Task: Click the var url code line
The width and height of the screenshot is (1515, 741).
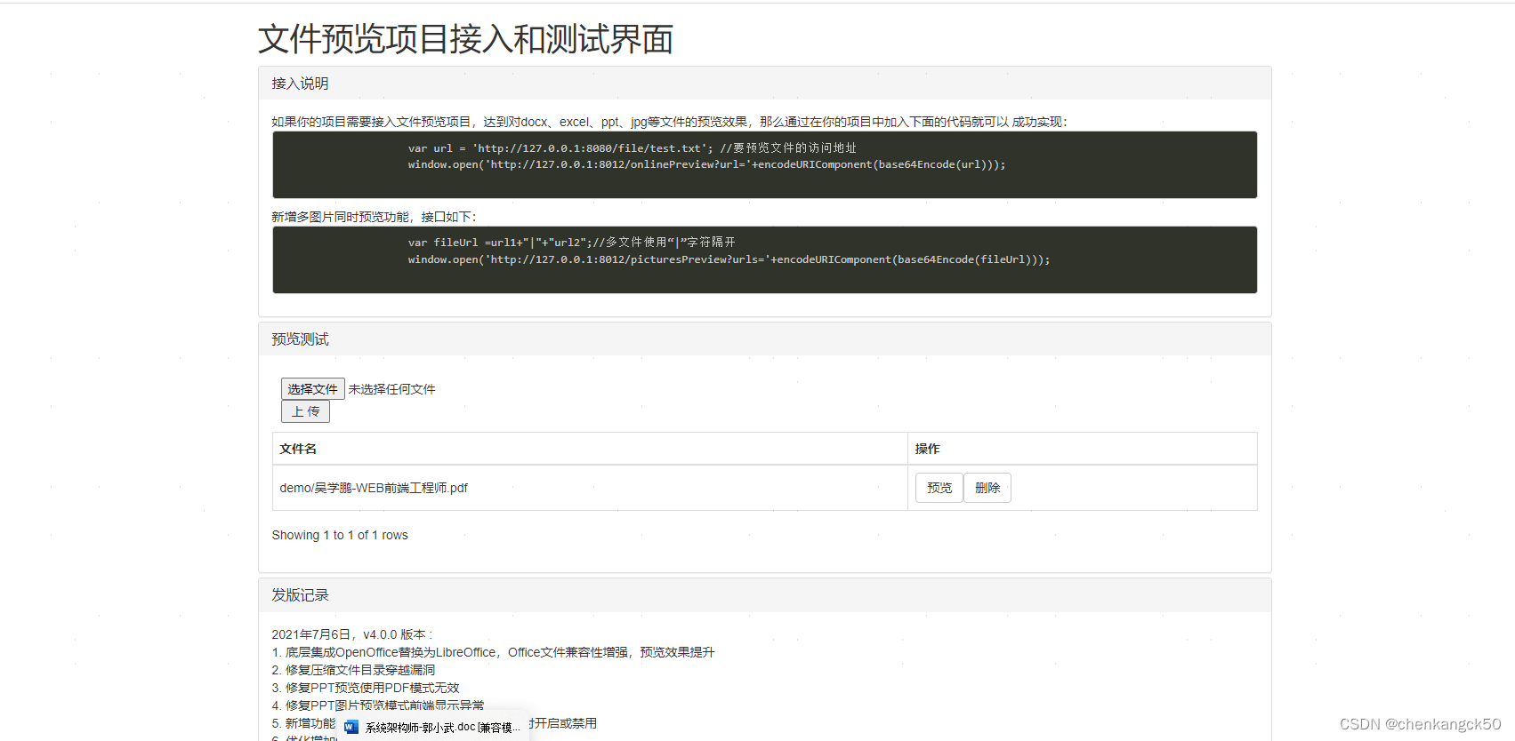Action: coord(632,148)
